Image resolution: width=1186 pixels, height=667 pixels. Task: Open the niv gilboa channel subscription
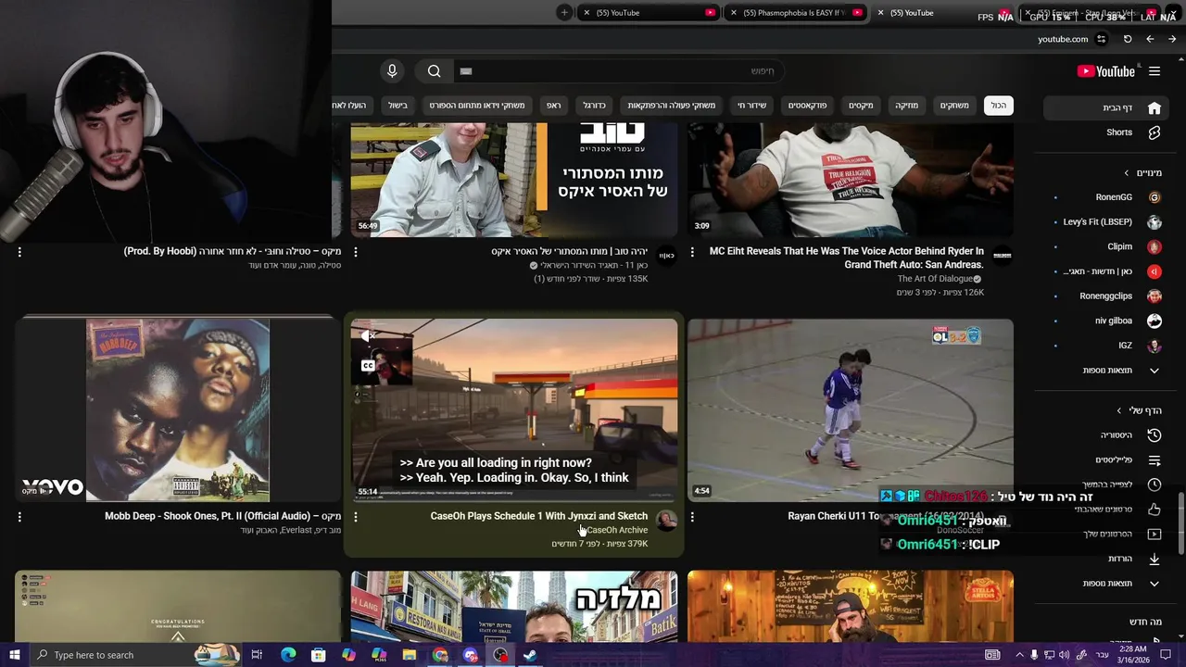[x=1107, y=321]
